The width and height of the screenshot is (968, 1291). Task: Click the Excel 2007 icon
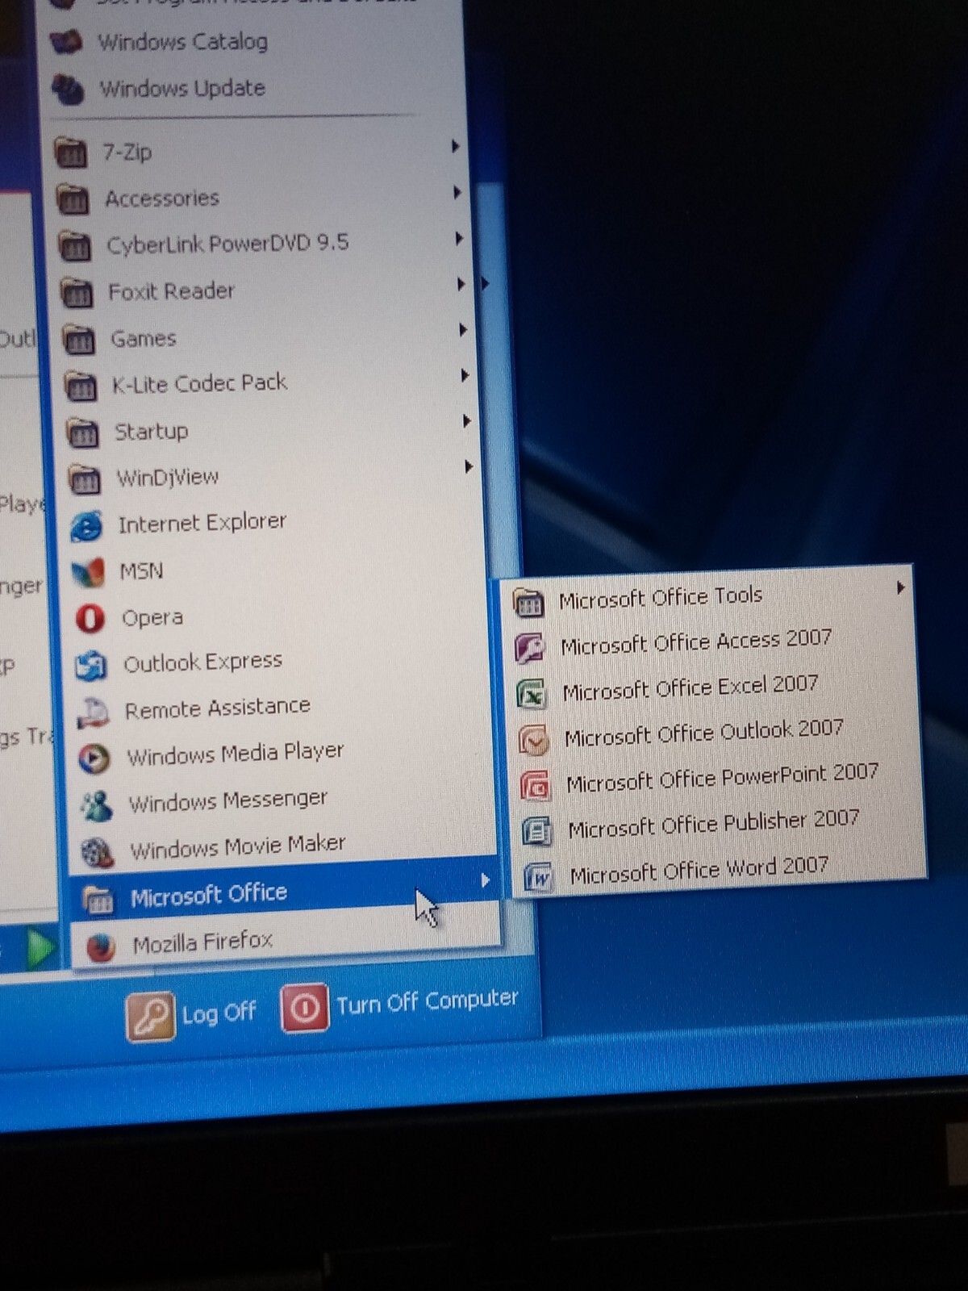click(x=532, y=694)
